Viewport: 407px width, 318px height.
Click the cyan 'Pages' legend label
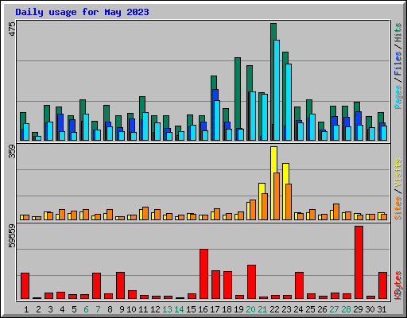tap(398, 97)
